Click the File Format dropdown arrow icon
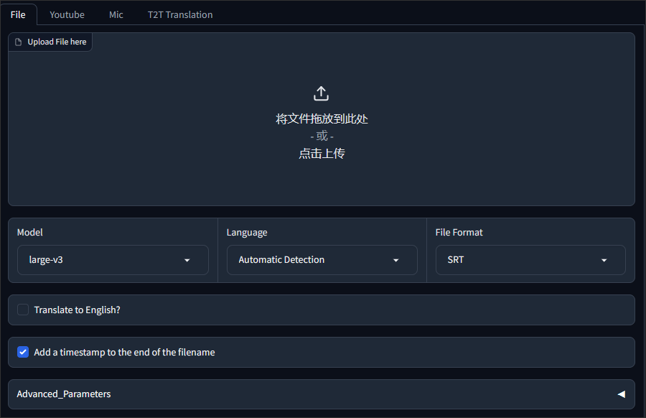Image resolution: width=646 pixels, height=418 pixels. pyautogui.click(x=604, y=260)
